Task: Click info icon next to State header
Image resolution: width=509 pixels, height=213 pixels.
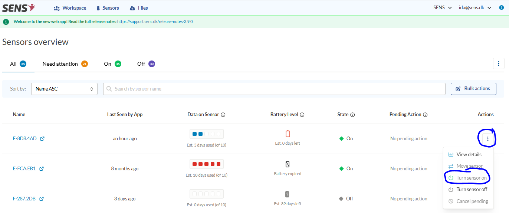Action: point(352,115)
